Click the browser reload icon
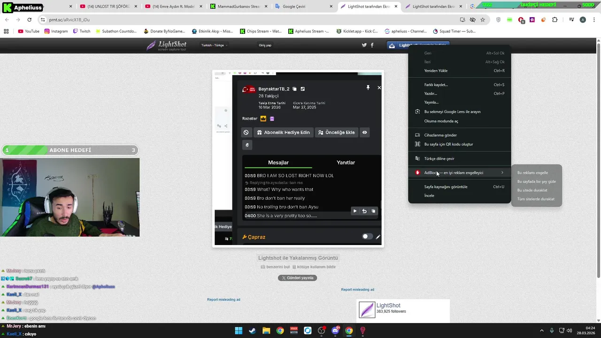Screen dimensions: 601x338 pos(29,20)
